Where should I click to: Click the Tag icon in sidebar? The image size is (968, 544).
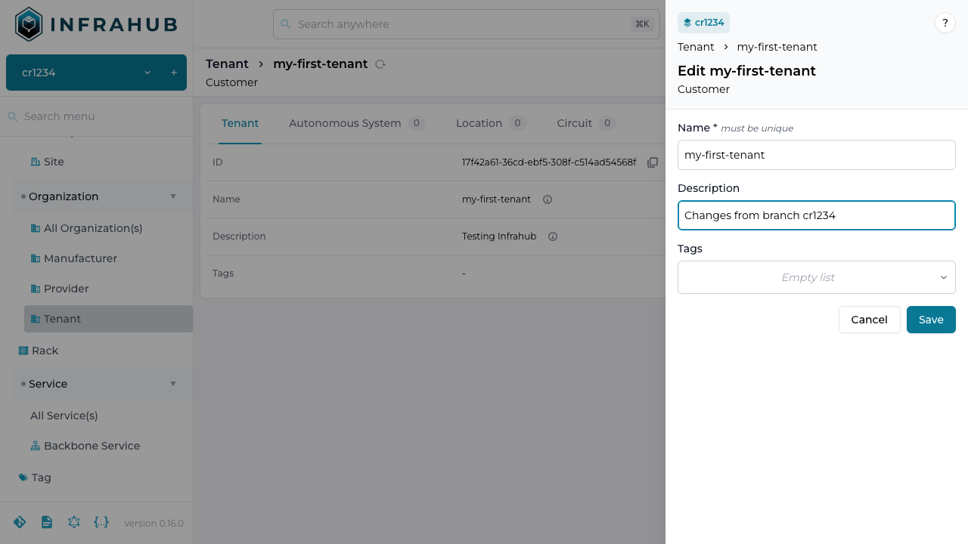tap(23, 478)
